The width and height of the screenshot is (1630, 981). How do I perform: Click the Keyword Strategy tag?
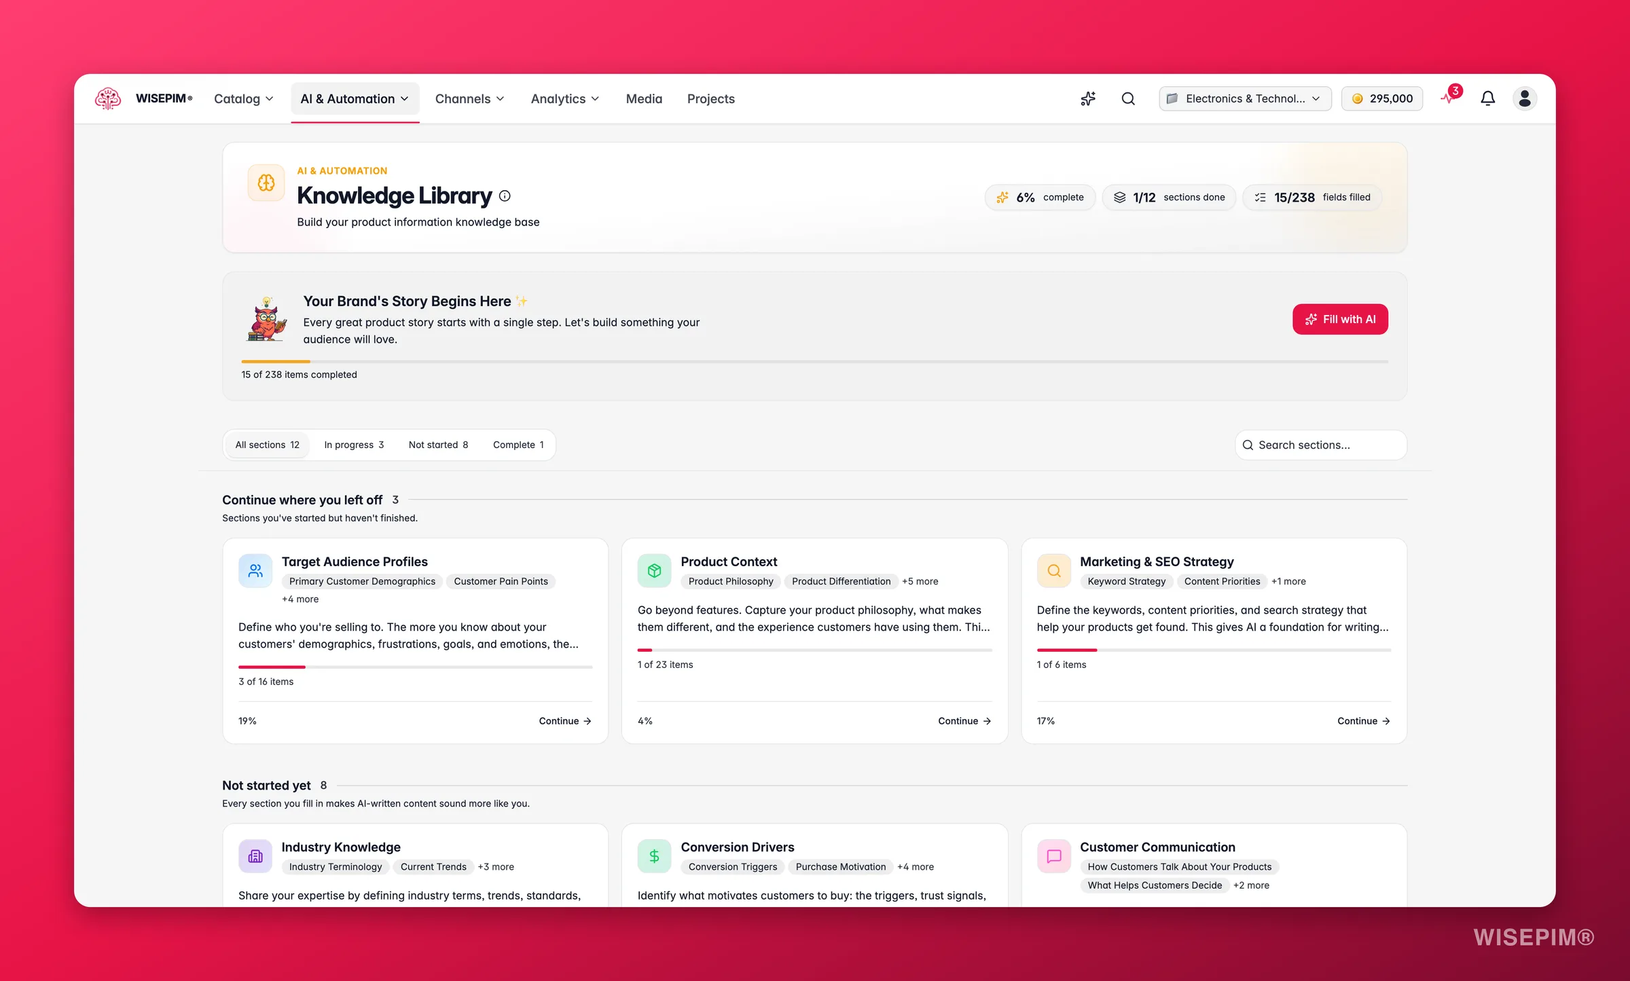pos(1126,581)
